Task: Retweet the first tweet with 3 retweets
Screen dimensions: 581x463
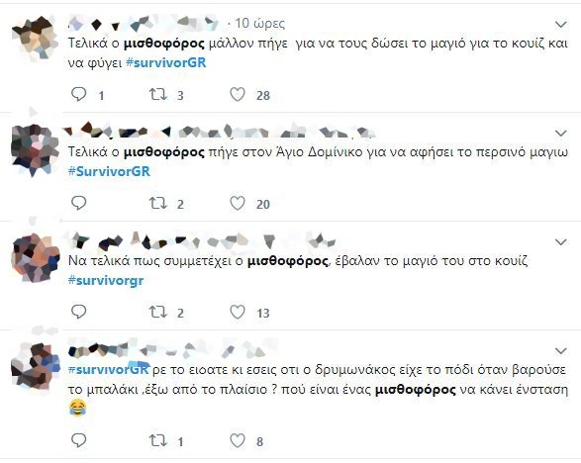Action: click(x=157, y=94)
